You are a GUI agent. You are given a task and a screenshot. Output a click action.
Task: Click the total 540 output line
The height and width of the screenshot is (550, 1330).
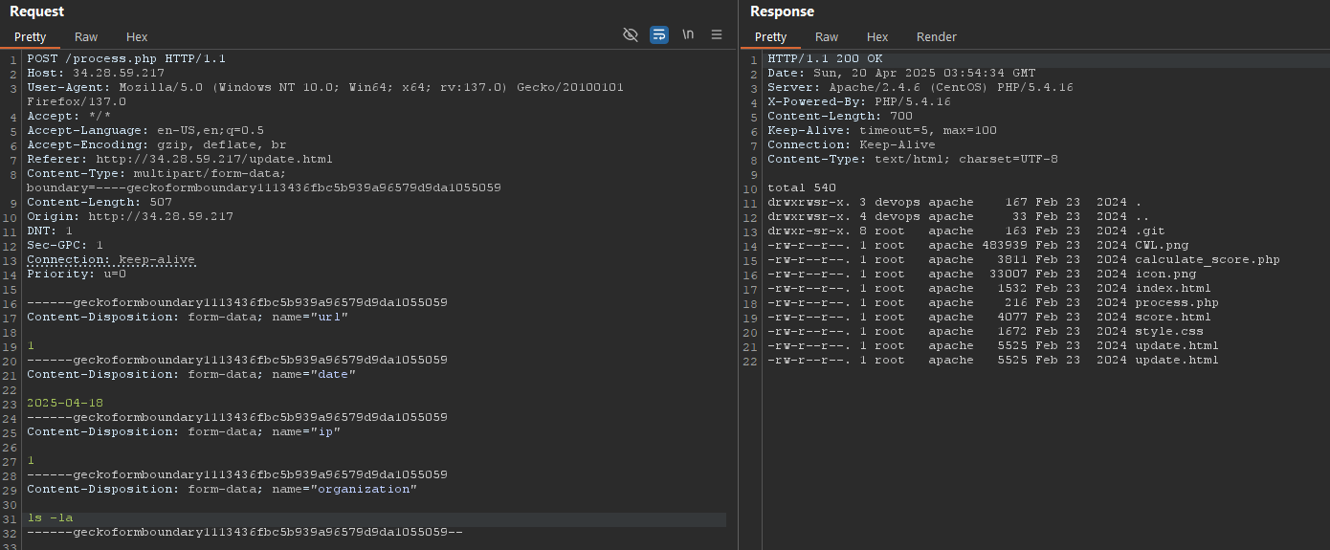pyautogui.click(x=802, y=187)
